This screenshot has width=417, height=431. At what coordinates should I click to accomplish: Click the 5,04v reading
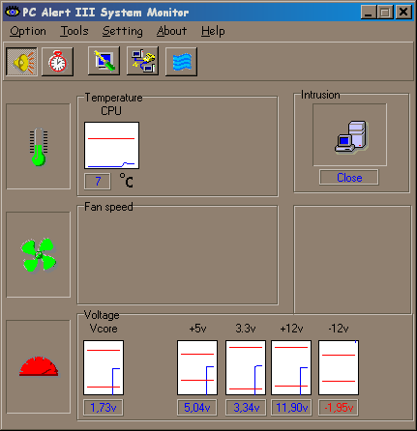pyautogui.click(x=197, y=408)
